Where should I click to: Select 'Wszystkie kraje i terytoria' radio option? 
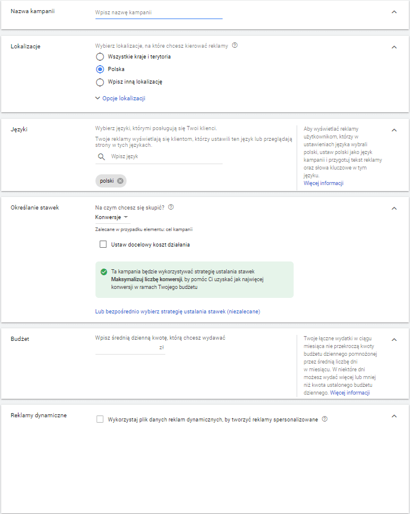(100, 57)
